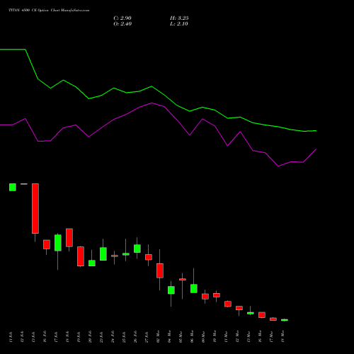The height and width of the screenshot is (354, 354).
Task: Select the green candle for 04 Mar
Action: click(171, 290)
